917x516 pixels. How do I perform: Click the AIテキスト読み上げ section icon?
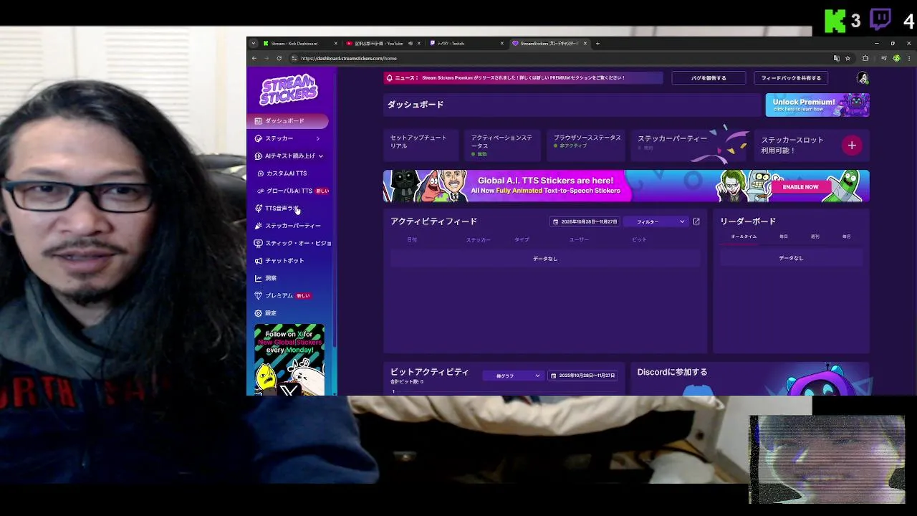click(259, 156)
